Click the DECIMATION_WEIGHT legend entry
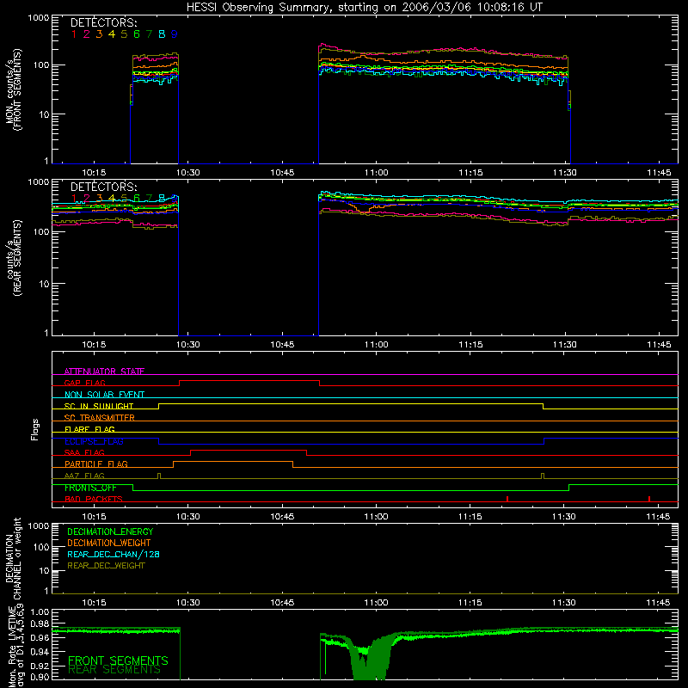 pos(109,543)
